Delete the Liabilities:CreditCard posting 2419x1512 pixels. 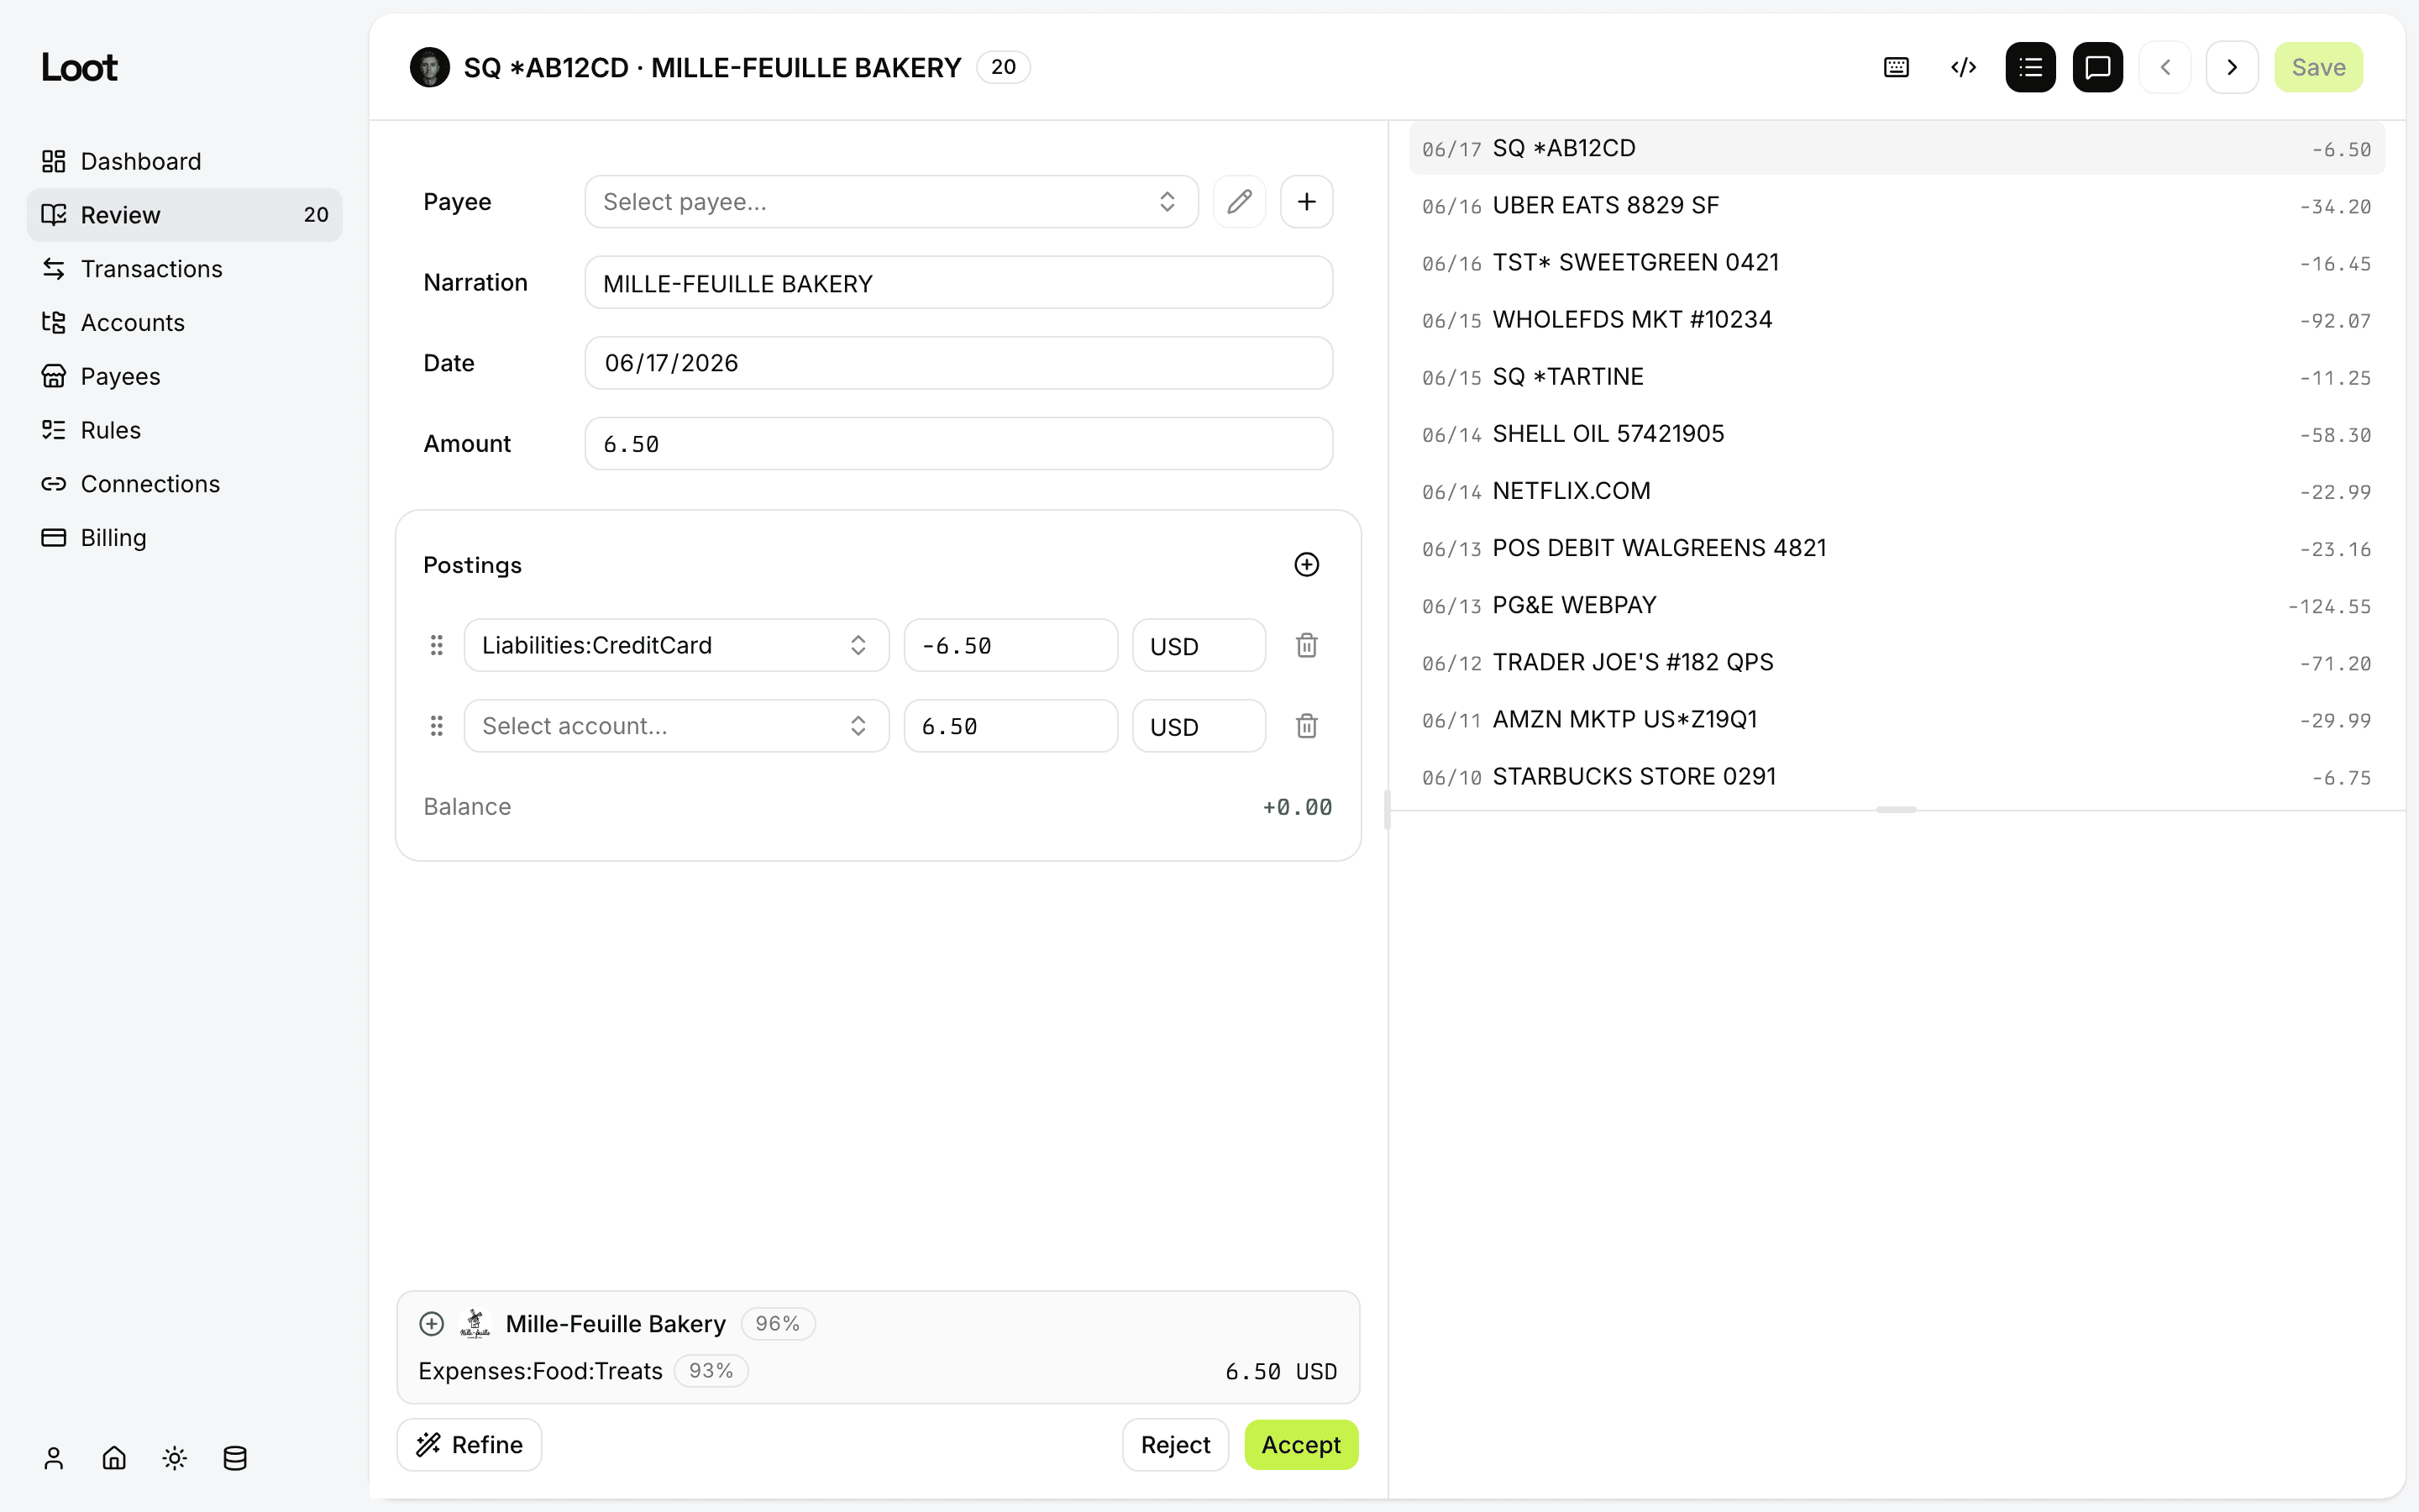click(x=1306, y=645)
